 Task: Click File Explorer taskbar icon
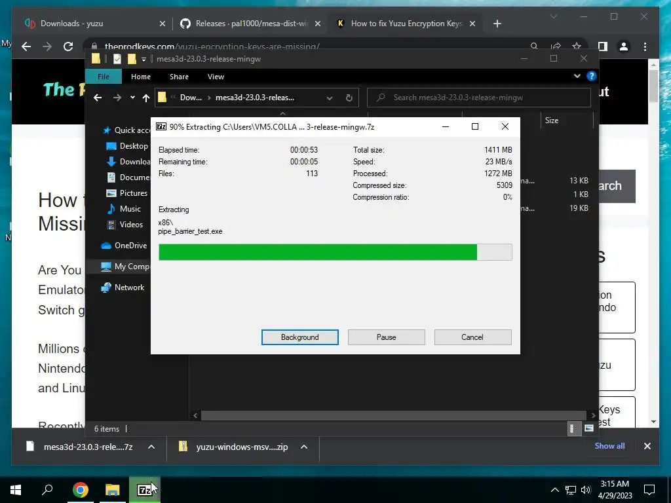coord(113,490)
